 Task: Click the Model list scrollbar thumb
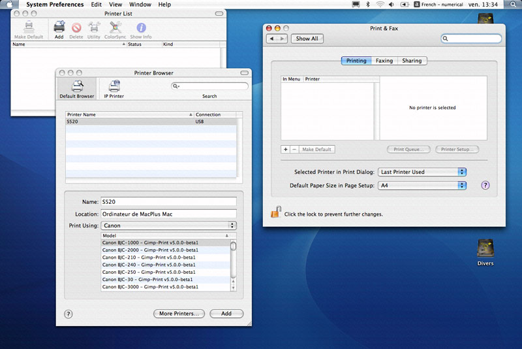(x=234, y=246)
